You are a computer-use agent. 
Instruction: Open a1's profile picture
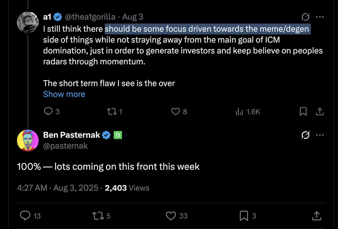[28, 22]
